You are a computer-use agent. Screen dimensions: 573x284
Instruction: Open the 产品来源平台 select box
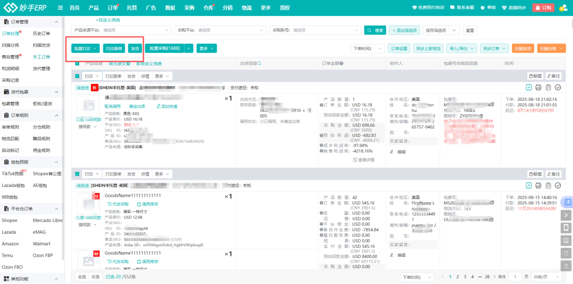click(136, 30)
